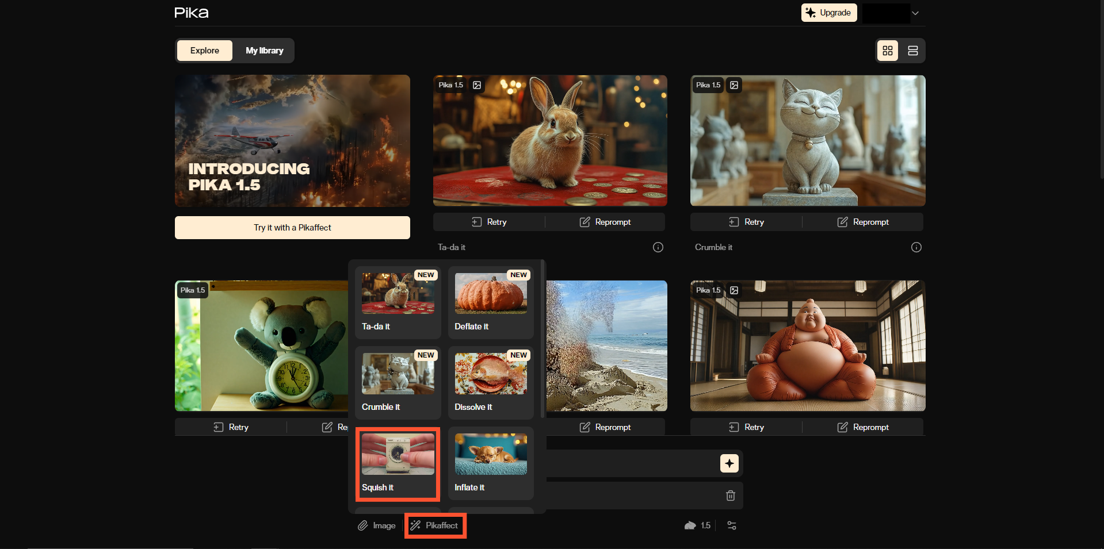Click Upgrade button
This screenshot has height=549, width=1104.
(x=828, y=13)
